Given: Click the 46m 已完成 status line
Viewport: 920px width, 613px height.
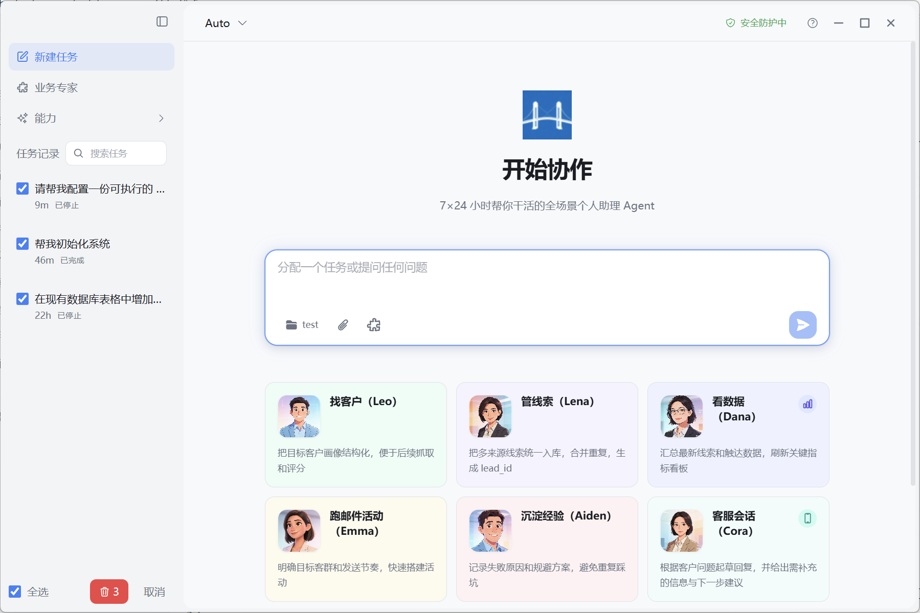Looking at the screenshot, I should (59, 261).
